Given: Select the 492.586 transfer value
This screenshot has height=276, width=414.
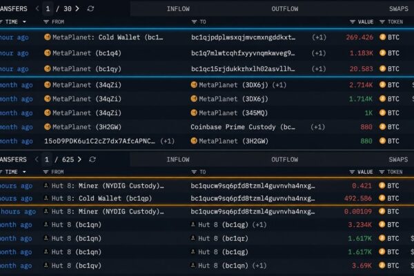Looking at the screenshot, I should (357, 198).
